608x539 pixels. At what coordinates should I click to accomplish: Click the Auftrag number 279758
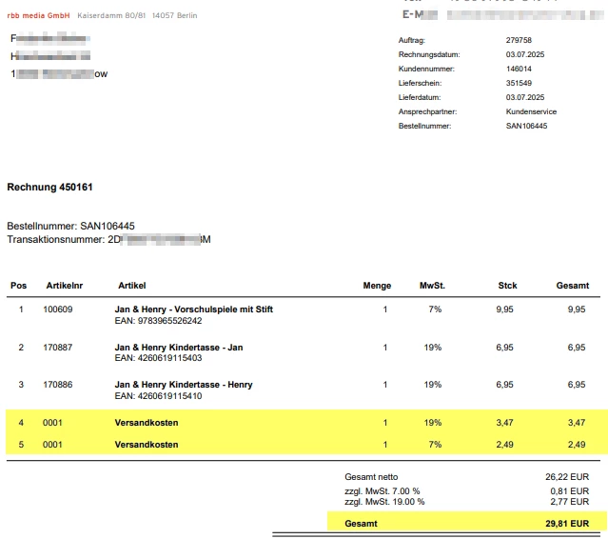(519, 40)
